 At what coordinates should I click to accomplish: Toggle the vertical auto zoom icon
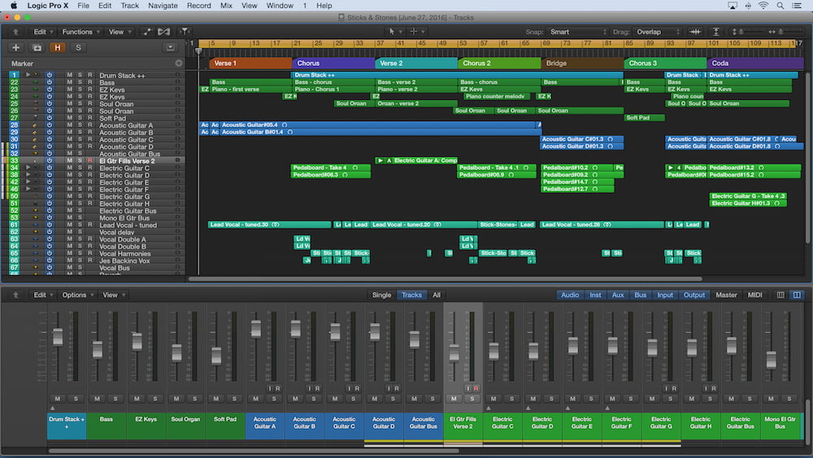pos(716,32)
